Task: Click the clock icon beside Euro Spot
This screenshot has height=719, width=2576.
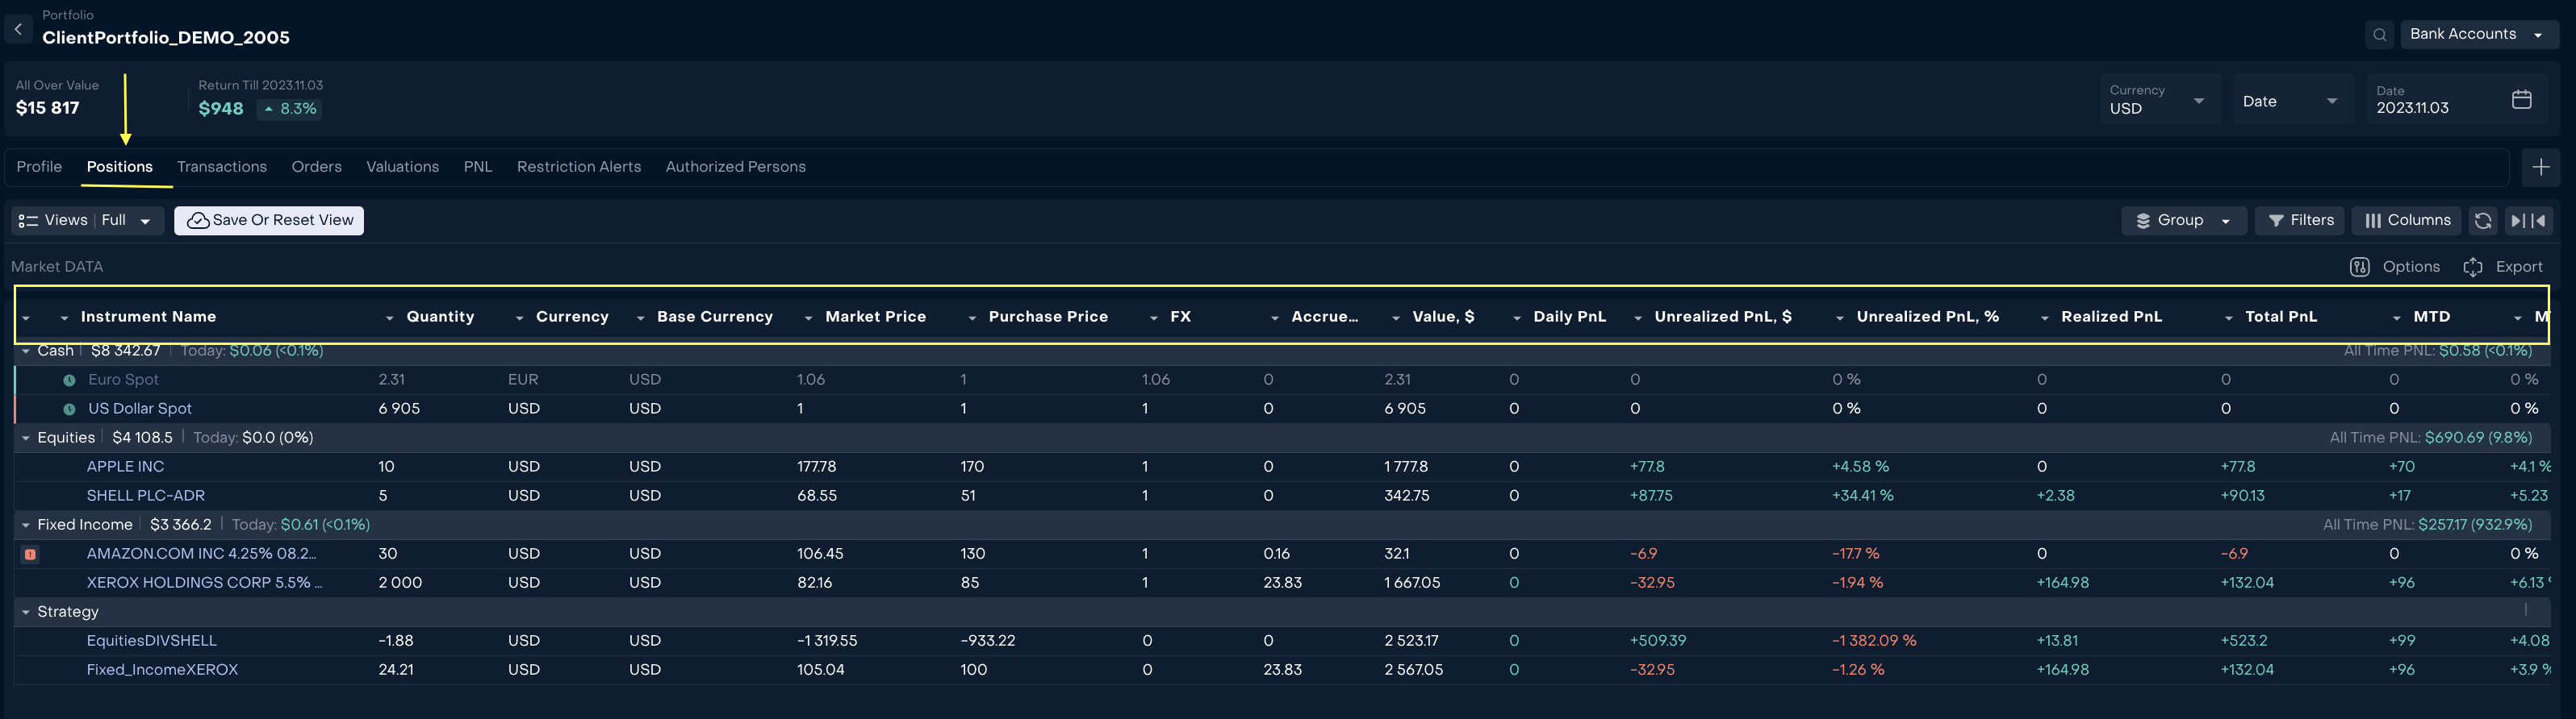Action: [69, 380]
